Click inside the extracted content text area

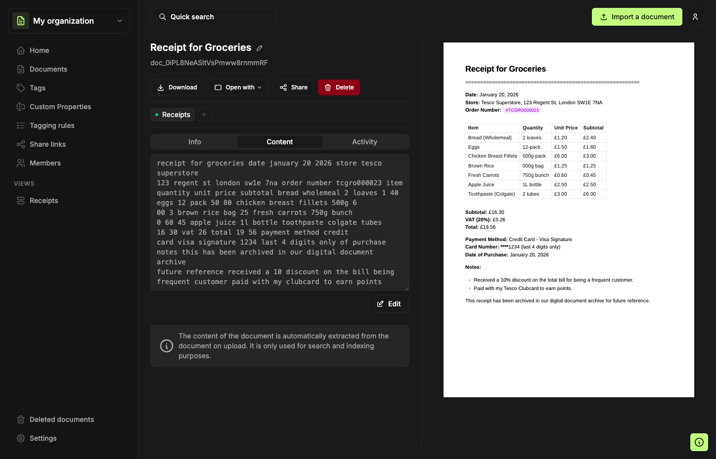pos(280,222)
